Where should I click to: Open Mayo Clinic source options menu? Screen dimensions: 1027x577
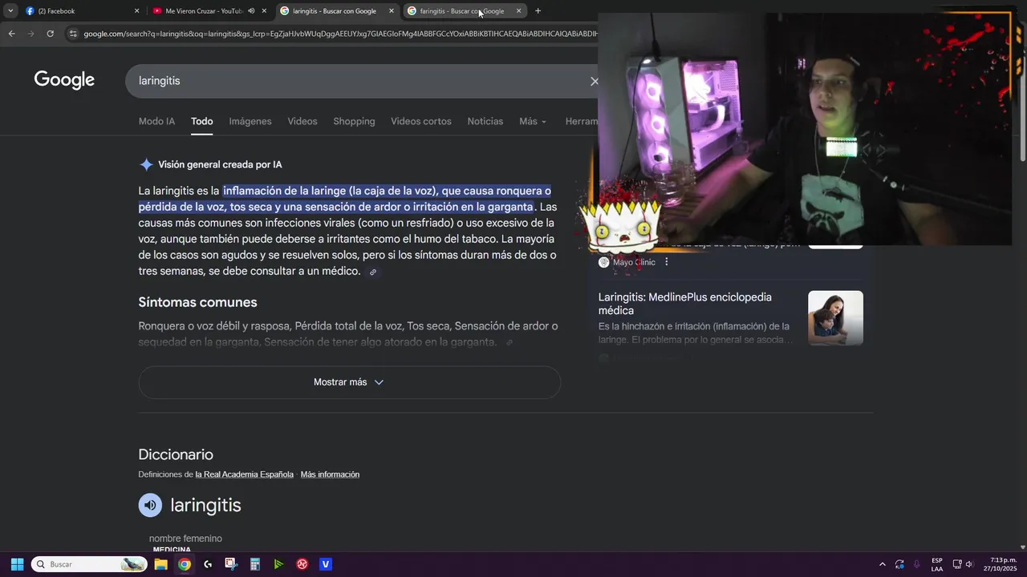(666, 262)
